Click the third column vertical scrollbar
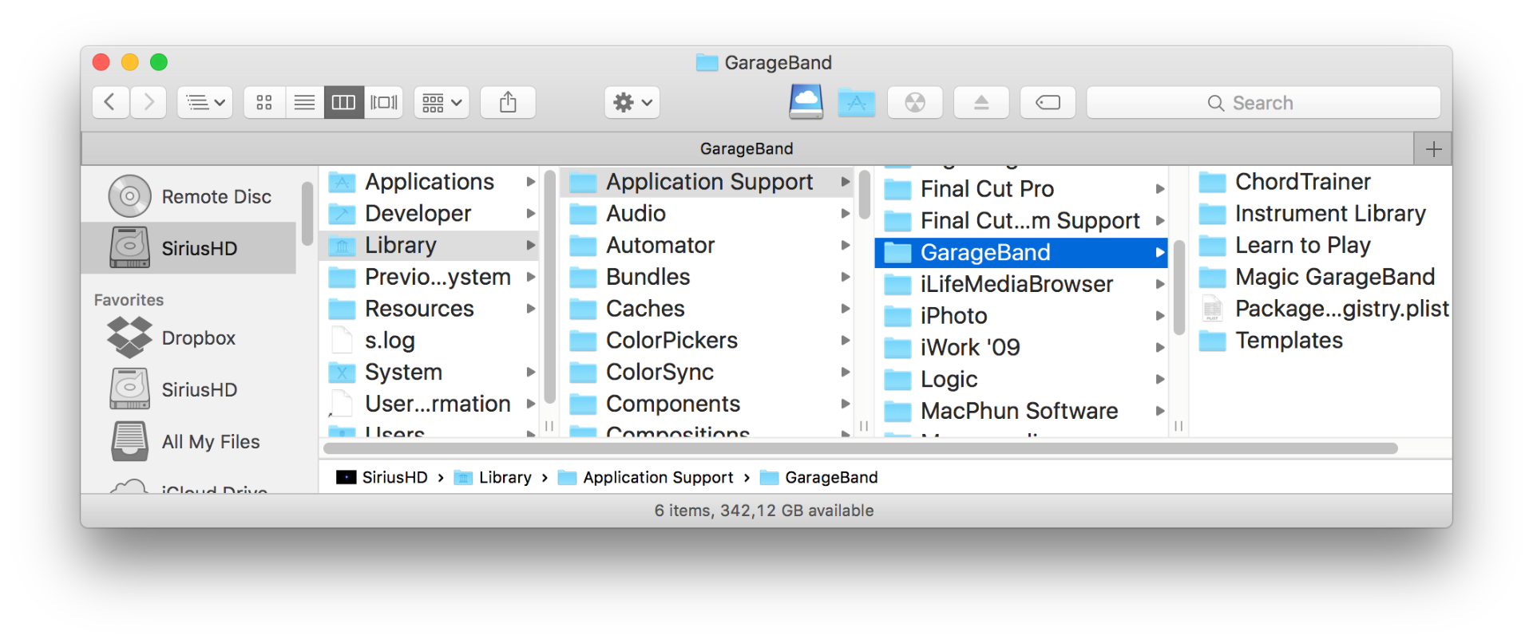The width and height of the screenshot is (1533, 643). 1178,287
